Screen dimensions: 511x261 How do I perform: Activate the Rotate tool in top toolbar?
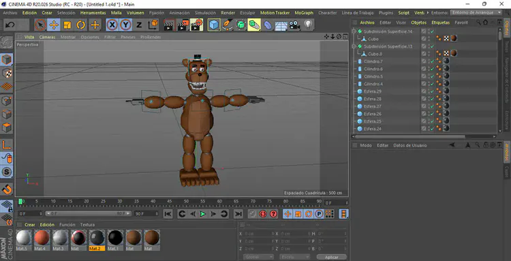coord(81,25)
